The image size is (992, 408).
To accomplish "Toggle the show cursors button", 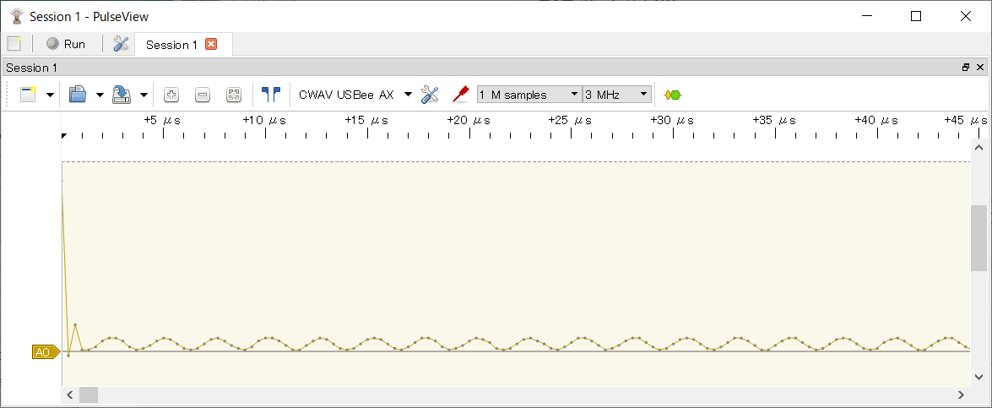I will pyautogui.click(x=270, y=95).
